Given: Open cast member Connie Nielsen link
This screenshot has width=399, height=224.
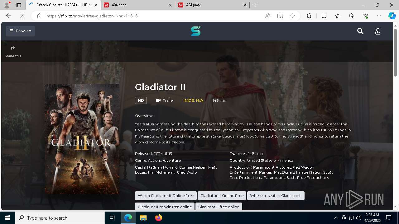Looking at the screenshot, I should coord(193,167).
